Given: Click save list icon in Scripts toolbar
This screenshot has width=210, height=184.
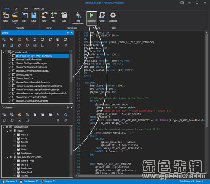Looking at the screenshot, I should tap(12, 40).
